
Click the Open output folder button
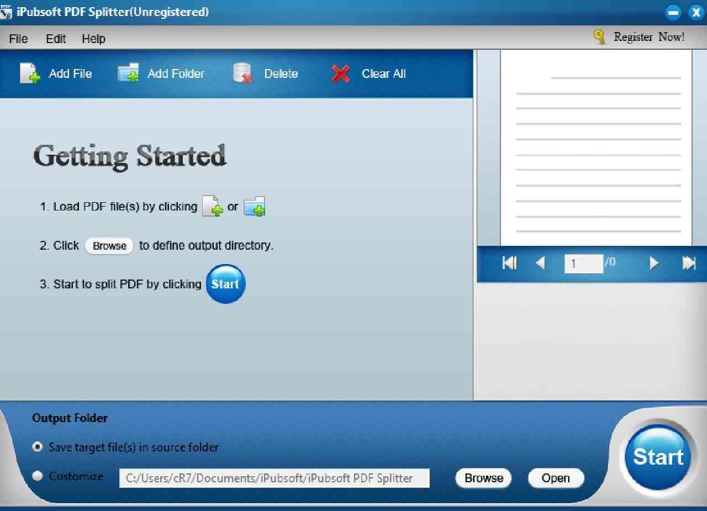(556, 478)
